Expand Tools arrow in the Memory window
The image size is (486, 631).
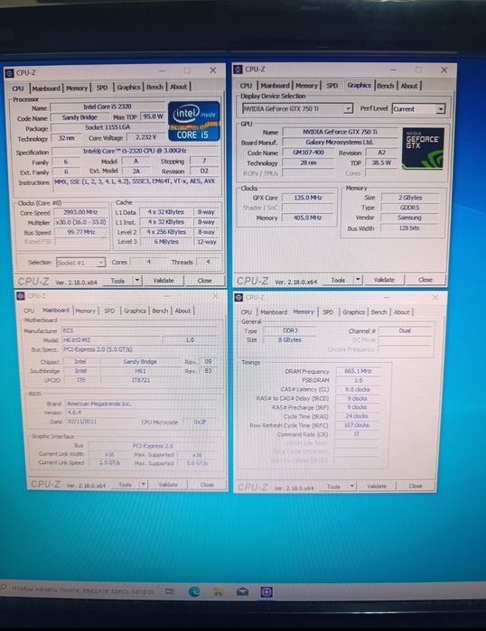(352, 487)
